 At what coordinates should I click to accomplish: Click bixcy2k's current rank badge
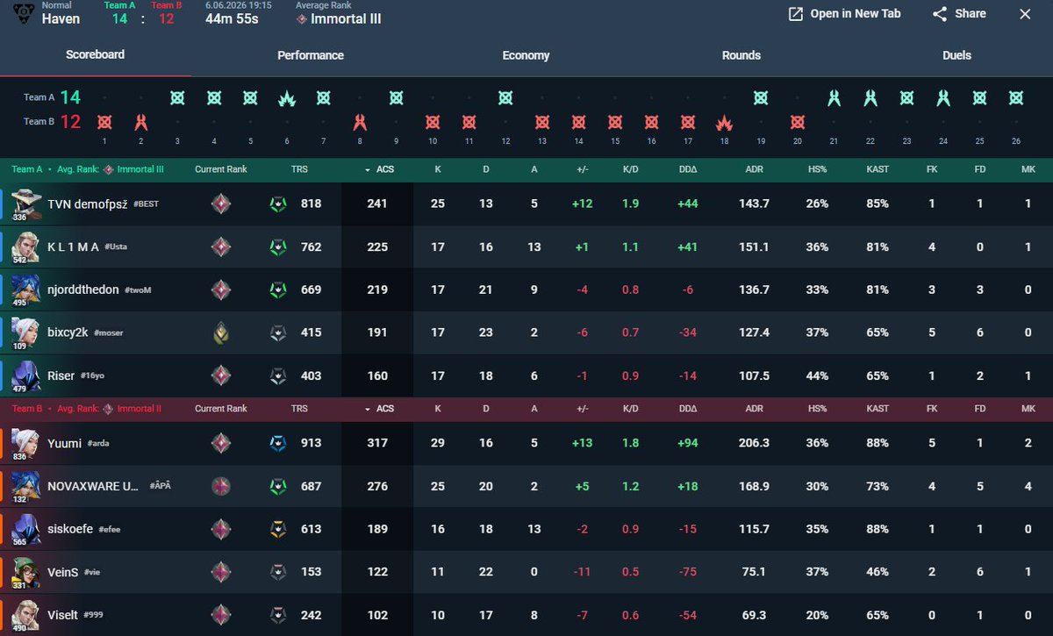(x=221, y=332)
